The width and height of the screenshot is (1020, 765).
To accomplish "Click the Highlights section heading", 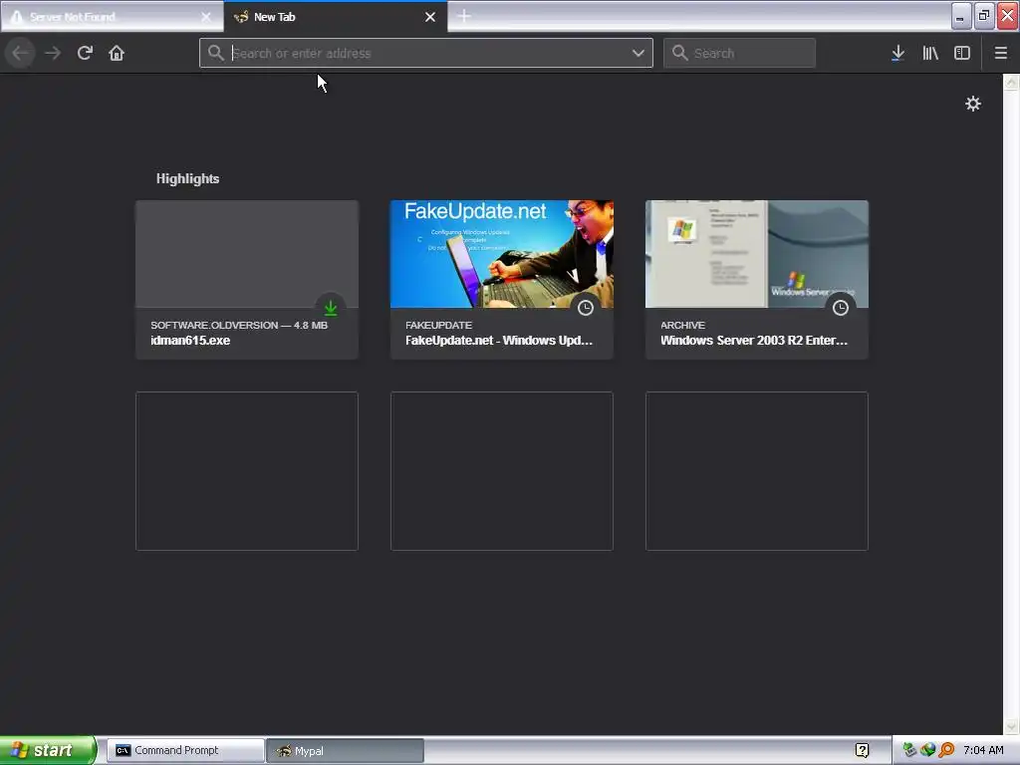I will click(187, 179).
